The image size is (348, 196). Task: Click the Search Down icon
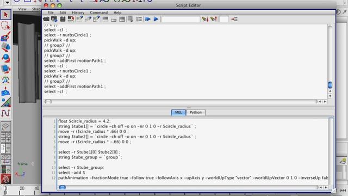(205, 19)
